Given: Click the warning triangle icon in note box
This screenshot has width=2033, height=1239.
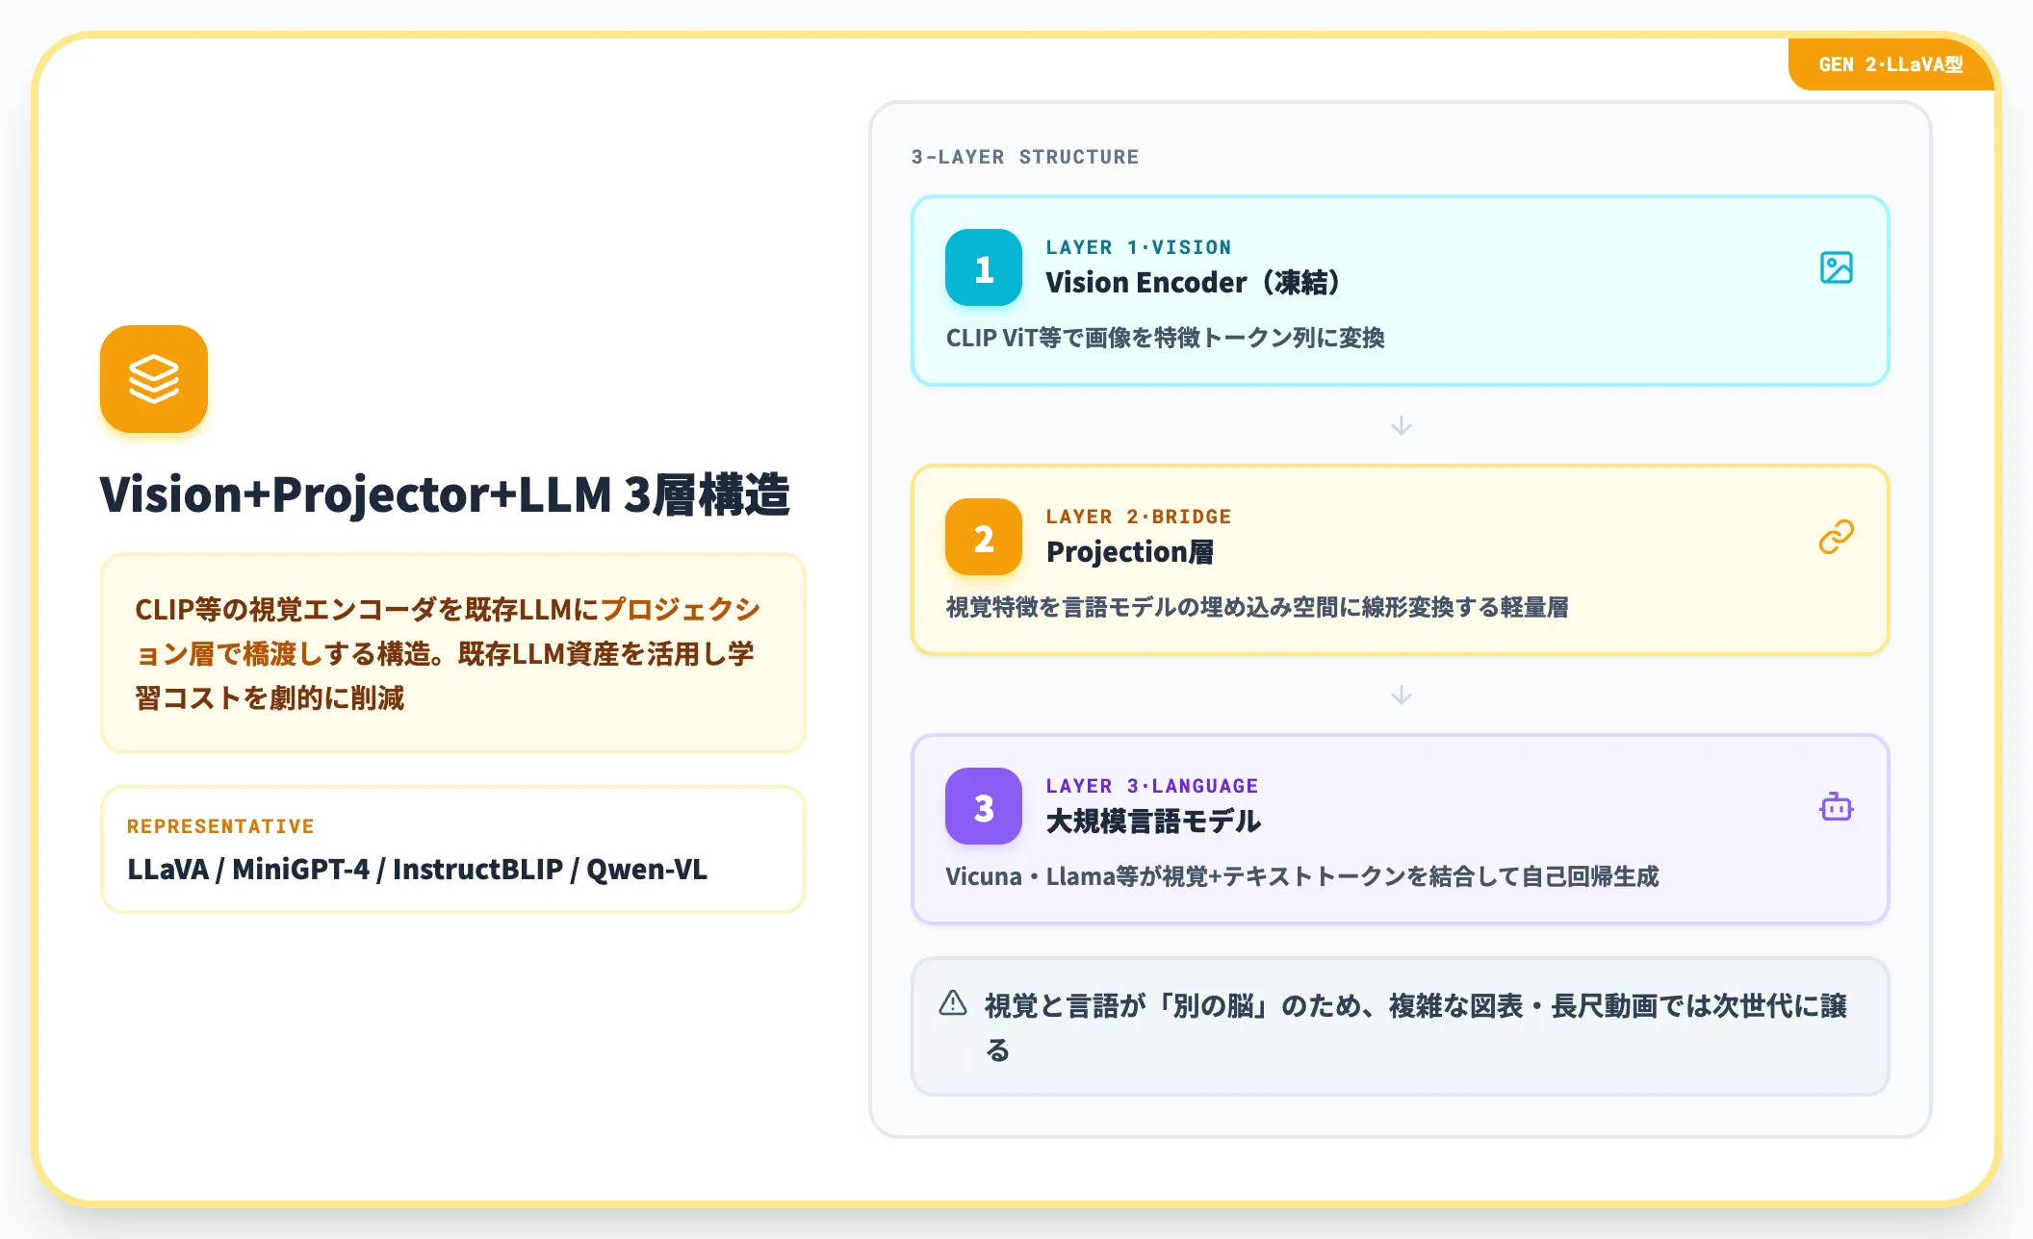Looking at the screenshot, I should click(953, 1003).
